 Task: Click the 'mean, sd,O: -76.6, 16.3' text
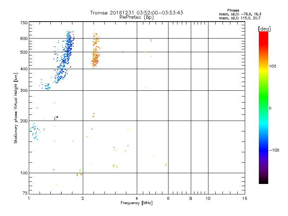(x=240, y=14)
